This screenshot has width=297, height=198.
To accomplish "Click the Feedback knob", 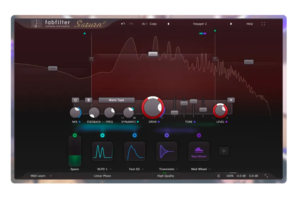I will (94, 112).
